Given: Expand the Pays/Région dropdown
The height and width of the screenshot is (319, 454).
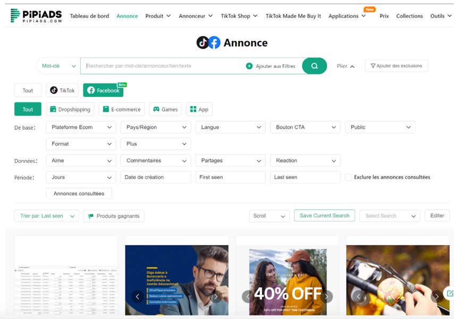Looking at the screenshot, I should pos(155,127).
